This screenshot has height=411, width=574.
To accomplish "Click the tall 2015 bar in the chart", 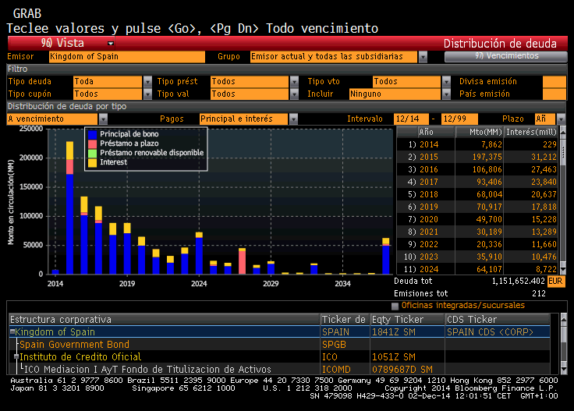I will click(x=69, y=207).
